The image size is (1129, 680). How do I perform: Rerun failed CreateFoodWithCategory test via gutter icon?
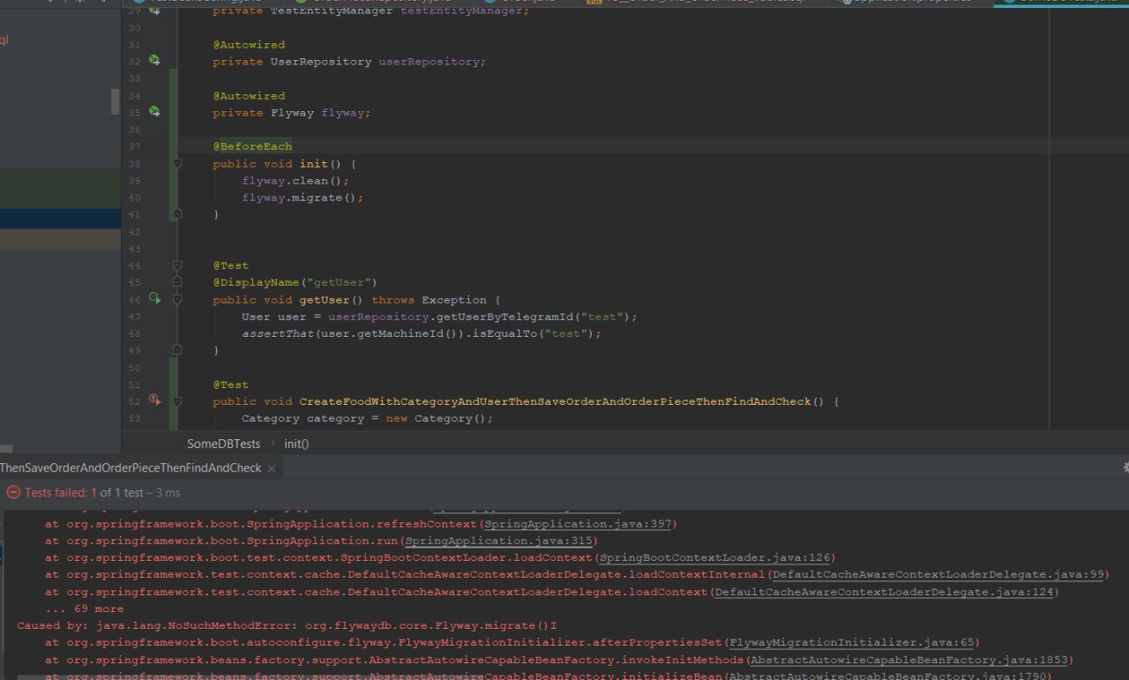click(x=154, y=400)
